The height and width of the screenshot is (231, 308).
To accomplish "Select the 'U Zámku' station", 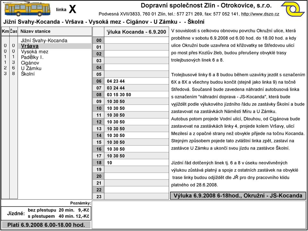I will pos(31,69).
